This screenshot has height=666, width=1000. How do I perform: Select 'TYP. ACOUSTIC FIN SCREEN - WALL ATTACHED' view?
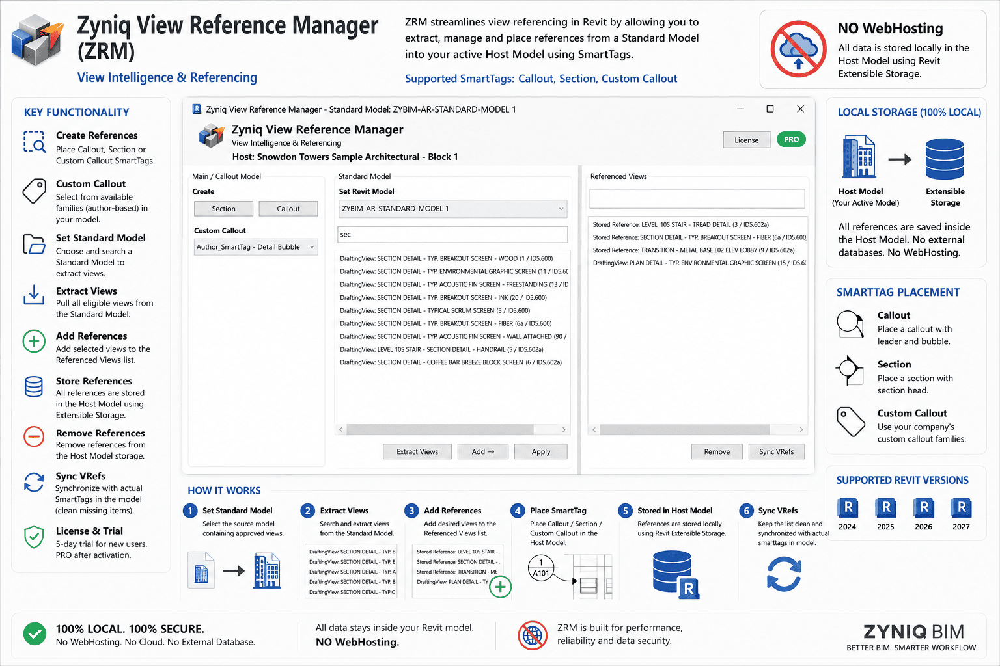click(452, 336)
